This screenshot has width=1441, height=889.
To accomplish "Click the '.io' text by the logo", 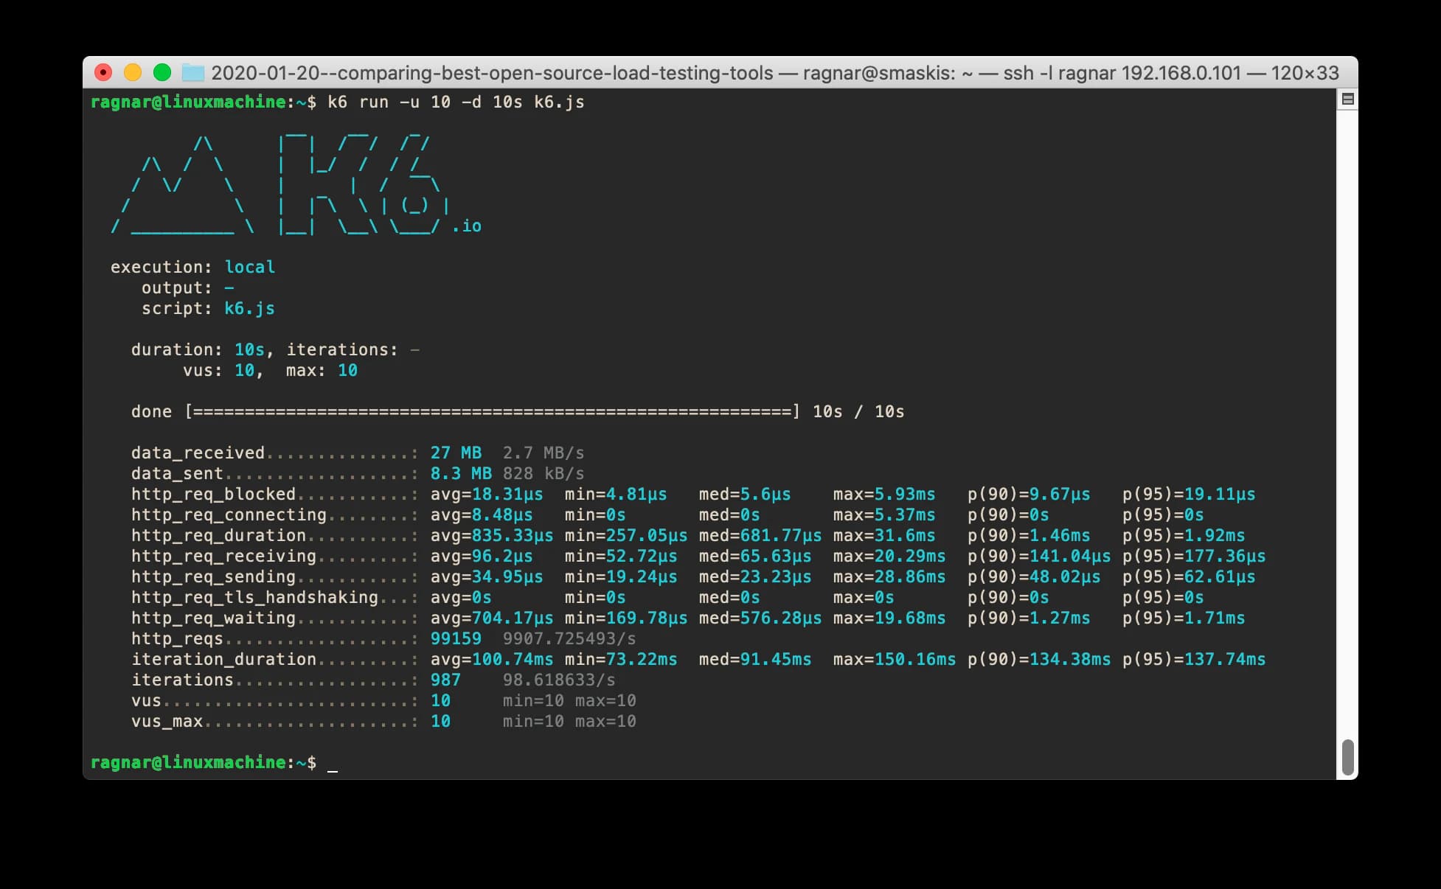I will point(467,226).
